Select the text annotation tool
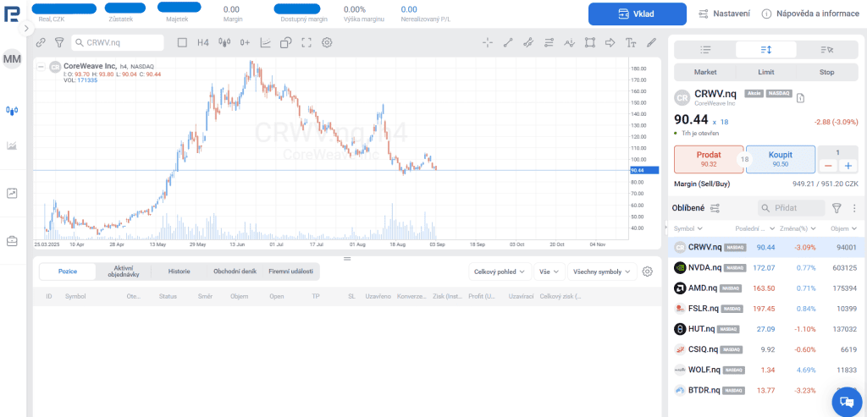 click(630, 42)
